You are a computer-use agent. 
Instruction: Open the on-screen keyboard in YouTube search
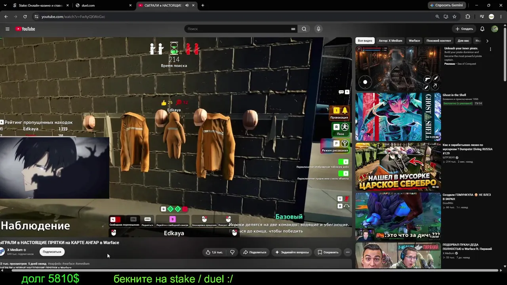[293, 29]
